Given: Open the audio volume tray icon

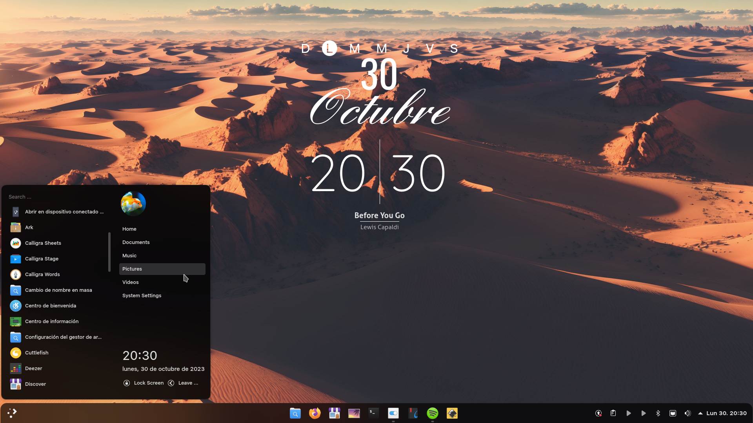Looking at the screenshot, I should (x=688, y=413).
